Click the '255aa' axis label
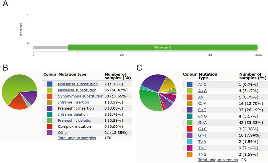The width and height of the screenshot is (268, 163). click(258, 55)
